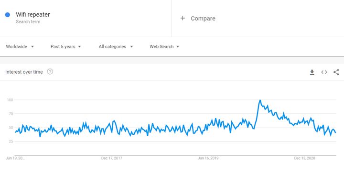Share the Interest over time chart
The height and width of the screenshot is (179, 344).
(336, 72)
